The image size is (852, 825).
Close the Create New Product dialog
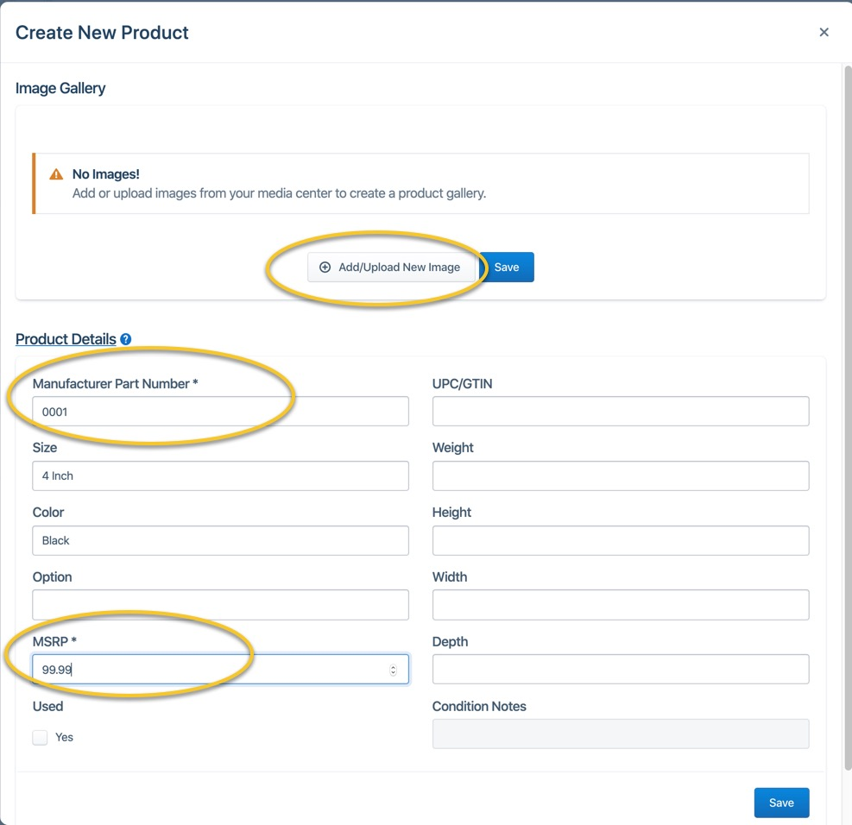pyautogui.click(x=824, y=33)
